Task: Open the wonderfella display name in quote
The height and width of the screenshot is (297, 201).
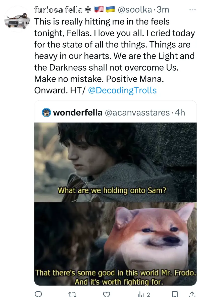Action: click(78, 112)
